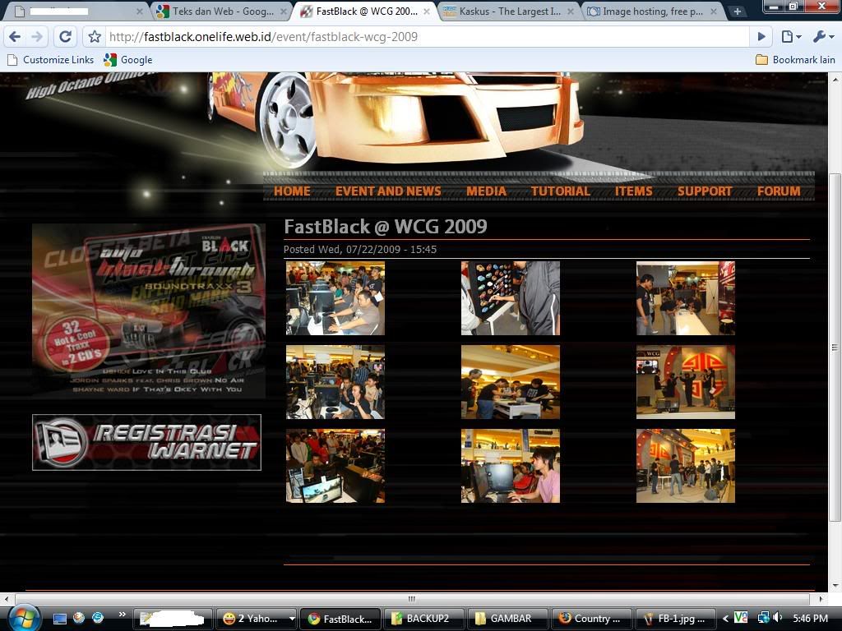Open the TUTORIAL navigation item
Viewport: 842px width, 631px height.
click(x=561, y=191)
